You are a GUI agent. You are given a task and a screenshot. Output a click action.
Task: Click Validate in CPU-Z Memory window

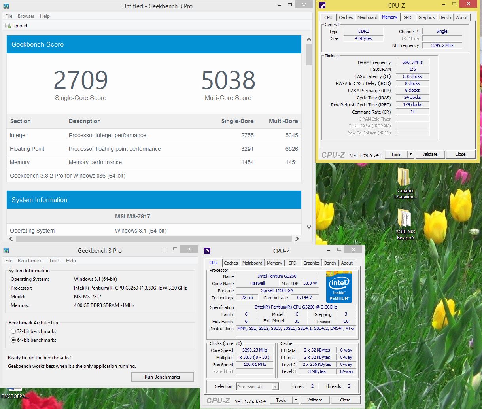coord(430,154)
